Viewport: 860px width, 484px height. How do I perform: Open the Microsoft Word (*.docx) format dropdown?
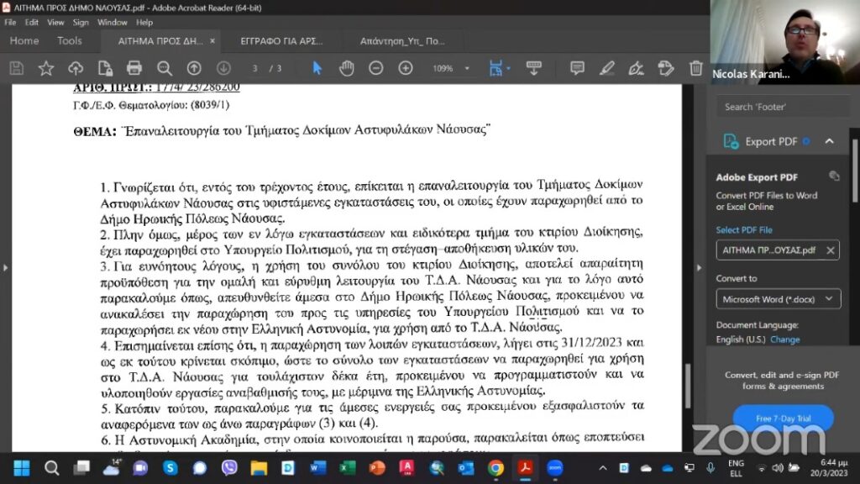point(778,299)
